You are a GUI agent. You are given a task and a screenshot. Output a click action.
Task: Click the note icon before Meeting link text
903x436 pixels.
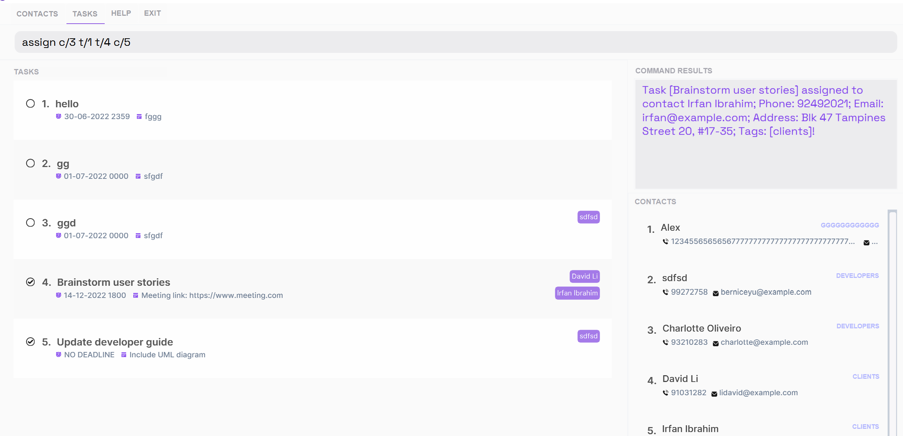click(x=135, y=295)
